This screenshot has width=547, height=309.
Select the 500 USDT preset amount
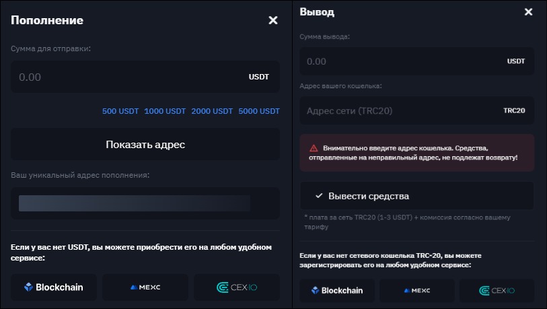click(x=119, y=111)
